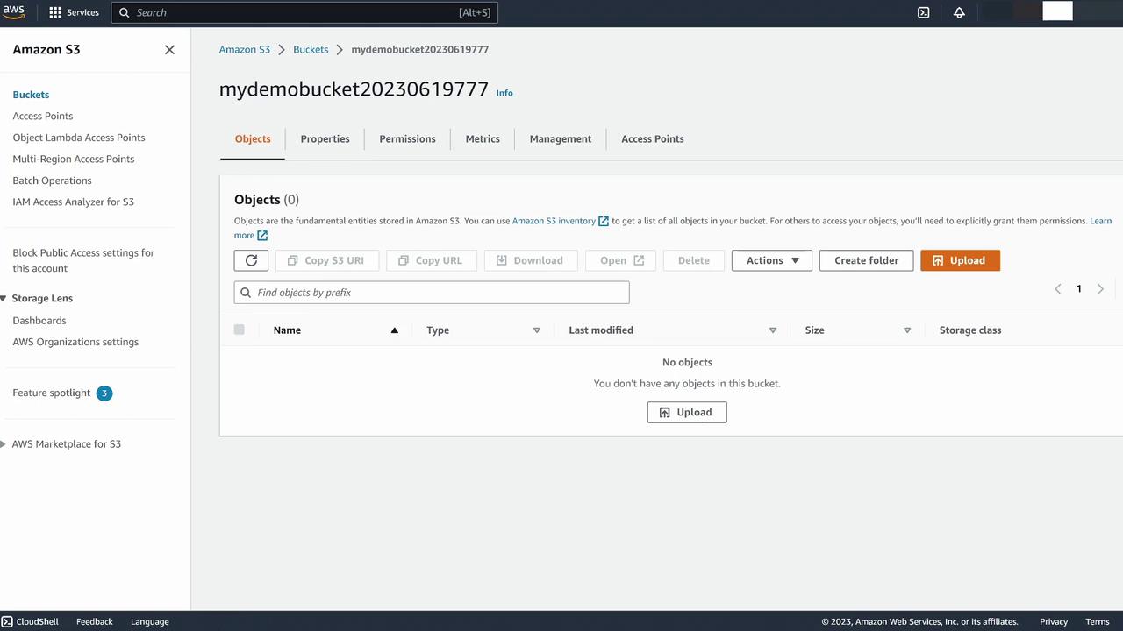Screen dimensions: 1123x631
Task: Open AWS Organizations settings
Action: point(75,342)
